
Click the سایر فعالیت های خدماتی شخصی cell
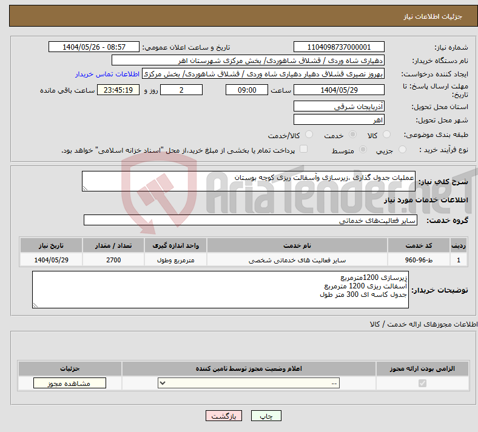coord(297,260)
